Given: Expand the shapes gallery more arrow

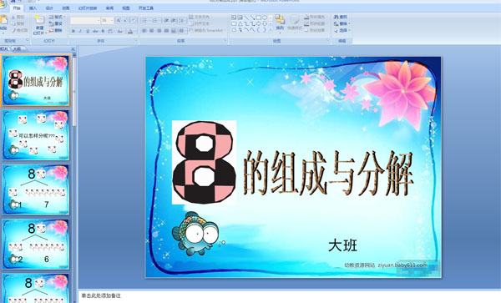Looking at the screenshot, I should (271, 30).
